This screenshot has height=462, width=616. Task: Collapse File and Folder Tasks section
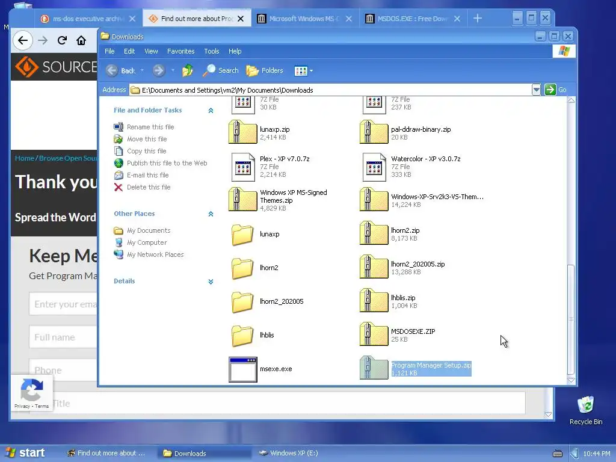point(211,111)
